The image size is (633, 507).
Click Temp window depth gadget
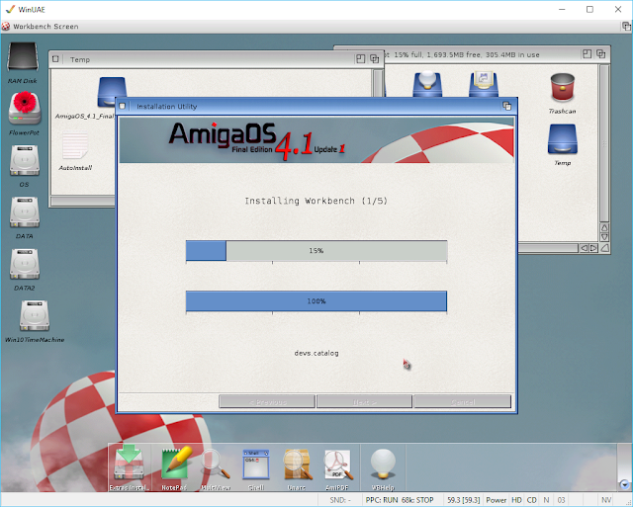point(375,59)
